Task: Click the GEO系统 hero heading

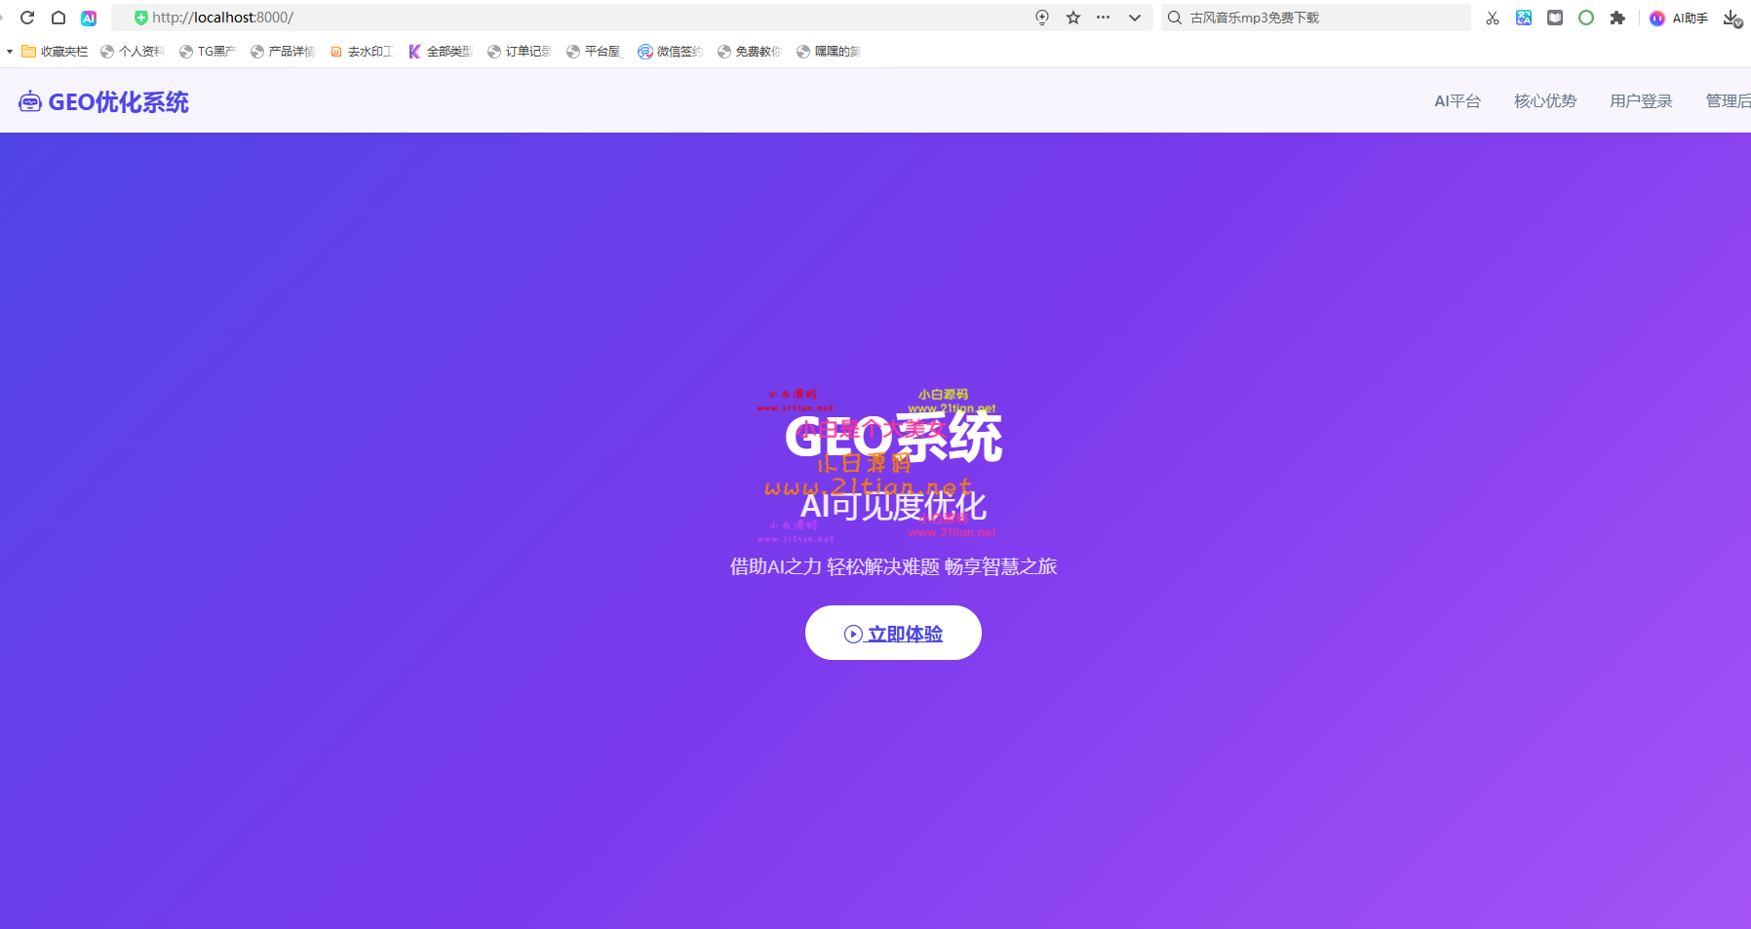Action: coord(893,438)
